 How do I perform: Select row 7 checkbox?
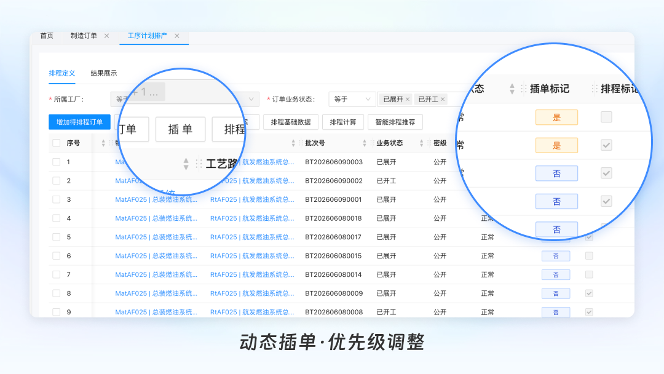[x=57, y=274]
